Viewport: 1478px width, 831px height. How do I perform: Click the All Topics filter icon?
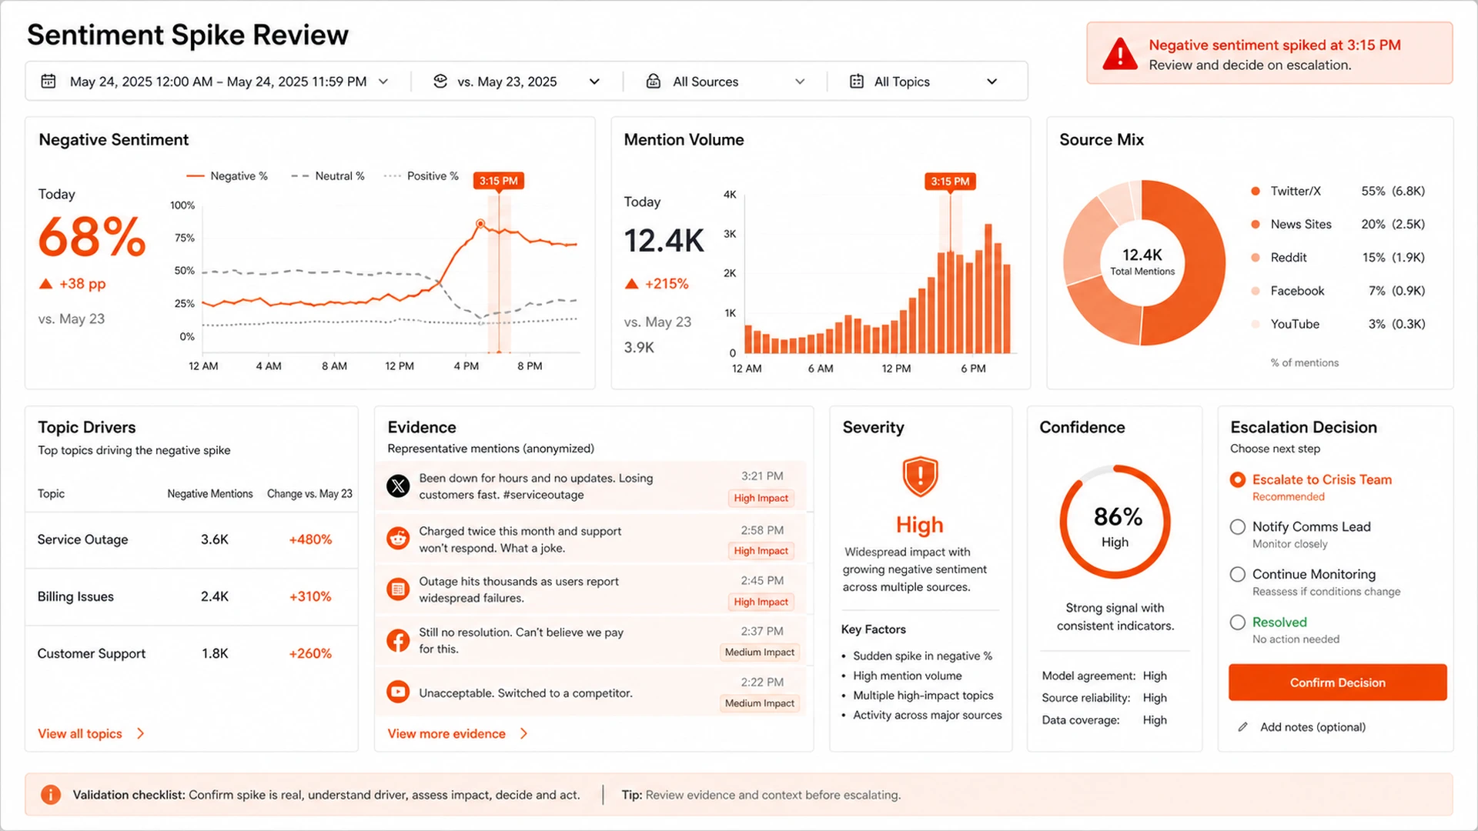[856, 82]
